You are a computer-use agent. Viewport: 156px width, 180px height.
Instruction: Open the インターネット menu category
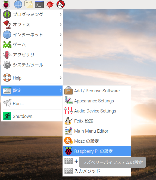point(32,35)
